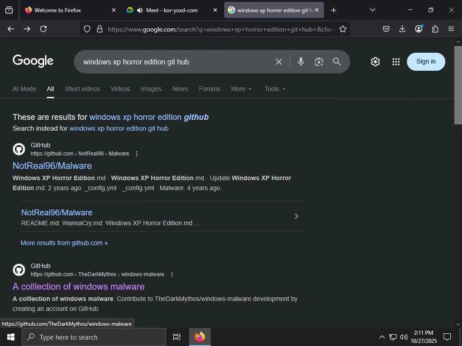Open the Extensions puzzle icon
This screenshot has height=346, width=462.
(x=435, y=29)
